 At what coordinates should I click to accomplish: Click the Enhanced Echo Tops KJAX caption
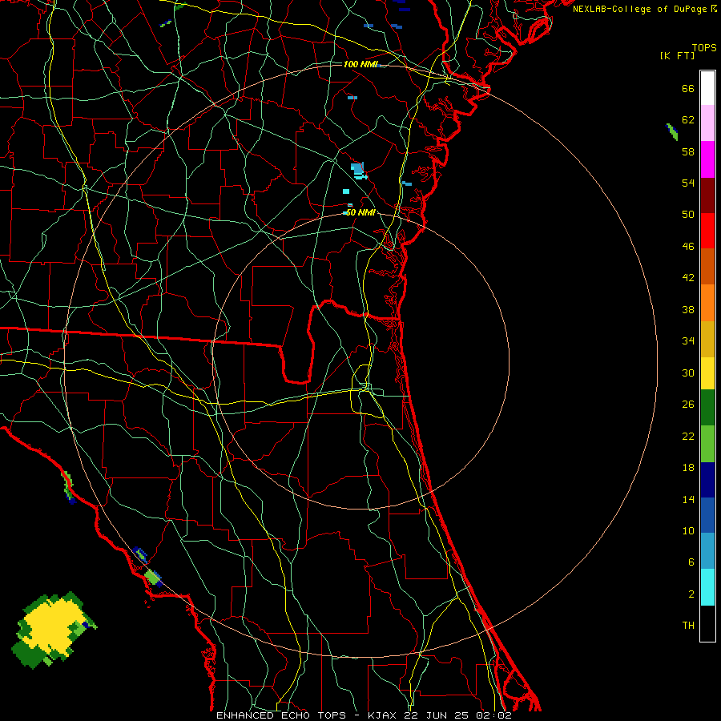[x=364, y=715]
